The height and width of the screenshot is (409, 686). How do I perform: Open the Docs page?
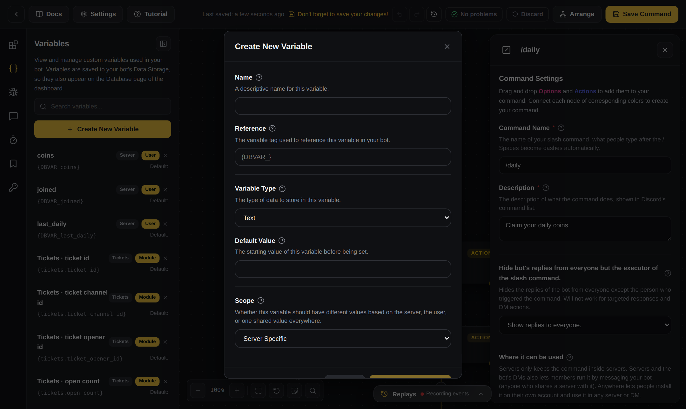pos(49,14)
